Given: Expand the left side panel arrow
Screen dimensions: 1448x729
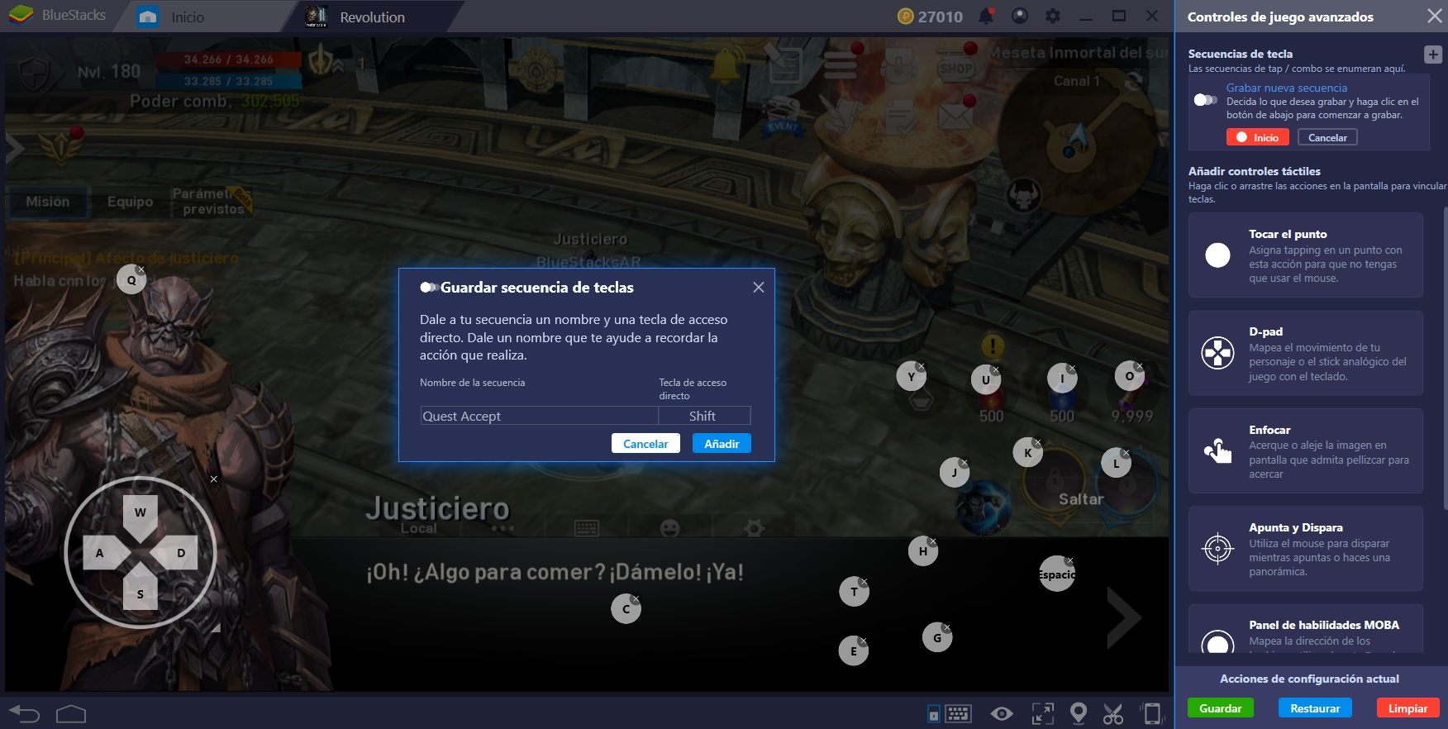Looking at the screenshot, I should tap(14, 150).
